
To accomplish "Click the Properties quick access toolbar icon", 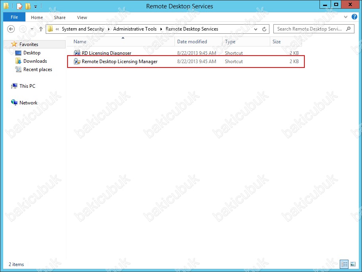I will pos(19,6).
